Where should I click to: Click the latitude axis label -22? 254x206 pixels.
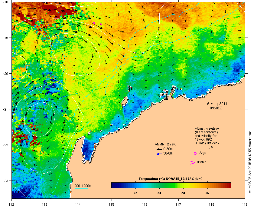pos(5,145)
